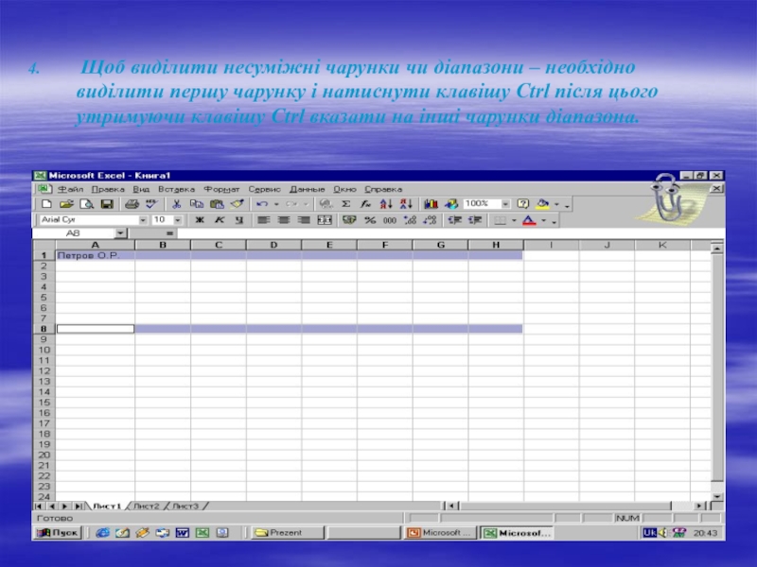Open the Формат menu

click(221, 188)
